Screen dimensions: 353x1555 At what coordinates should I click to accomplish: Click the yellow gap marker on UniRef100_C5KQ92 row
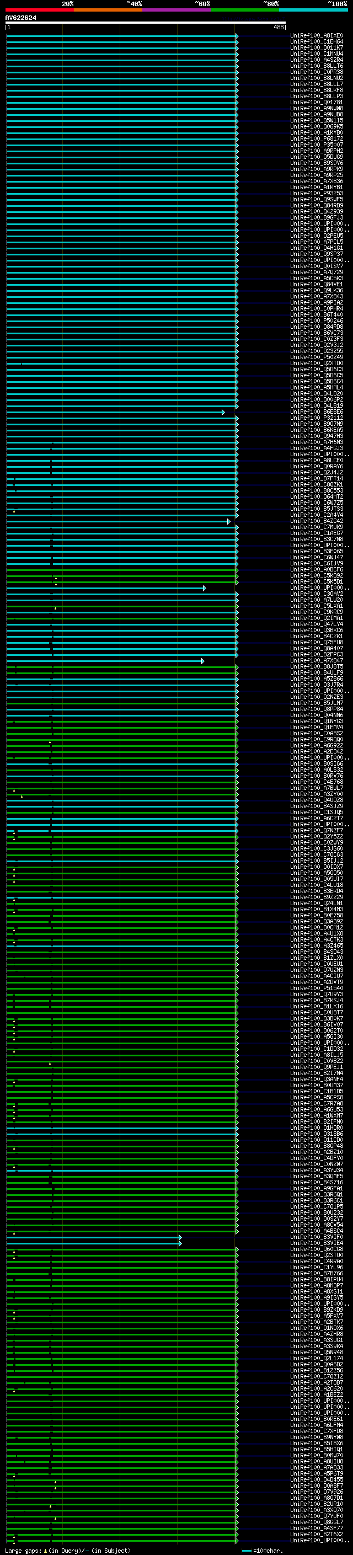tap(56, 578)
